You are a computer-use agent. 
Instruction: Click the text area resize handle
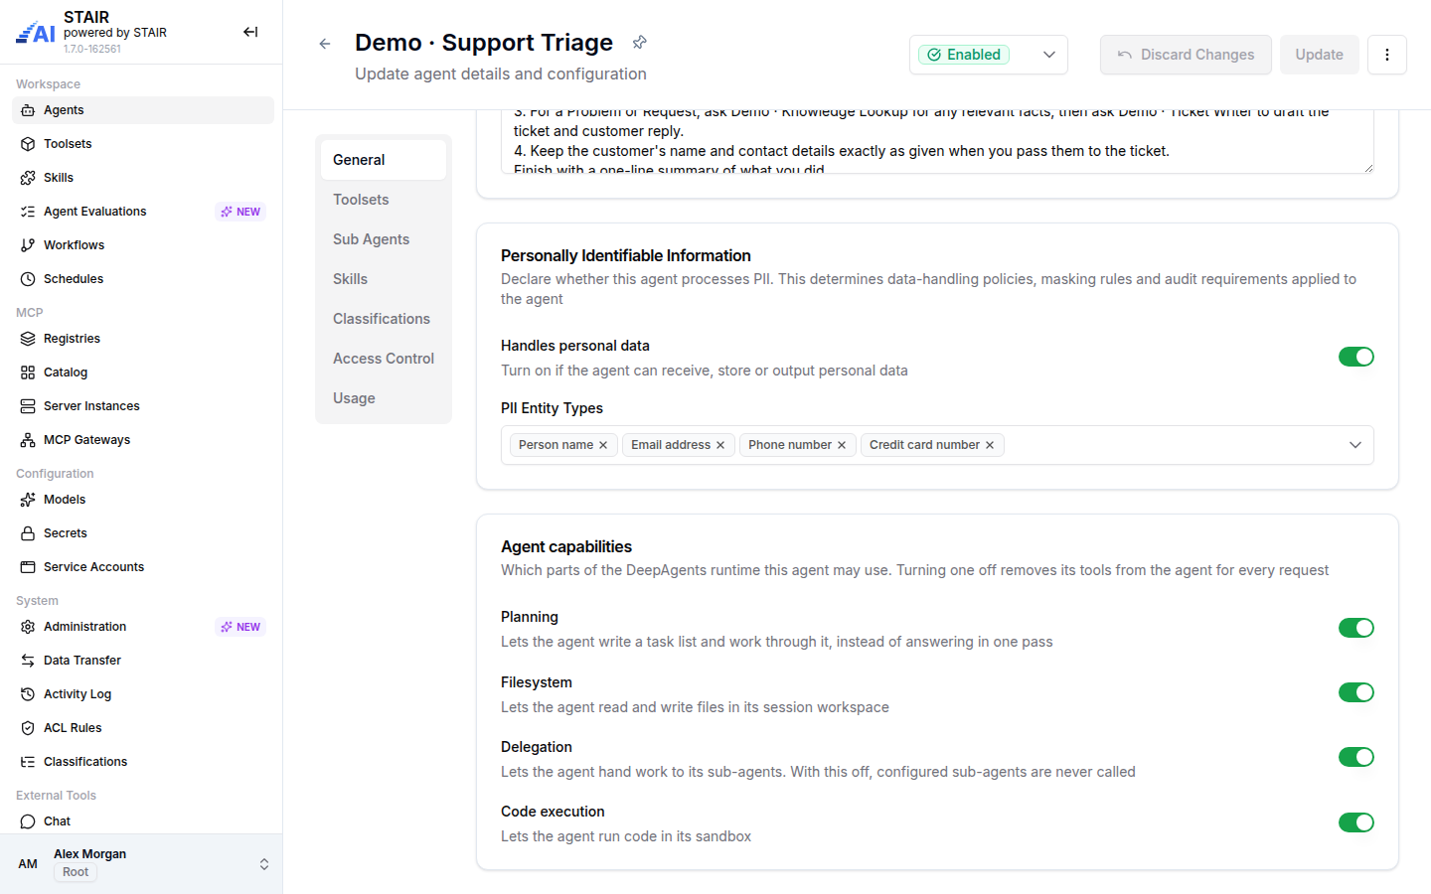pos(1368,168)
